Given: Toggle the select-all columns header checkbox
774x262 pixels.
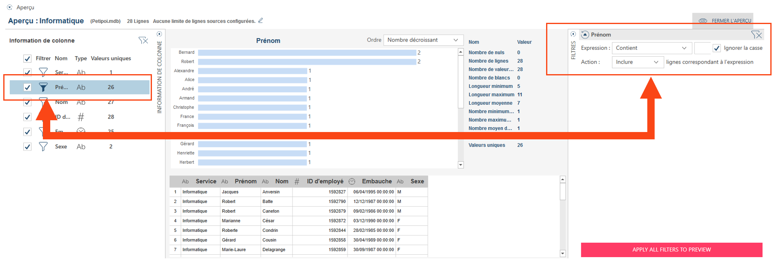Looking at the screenshot, I should click(x=27, y=59).
